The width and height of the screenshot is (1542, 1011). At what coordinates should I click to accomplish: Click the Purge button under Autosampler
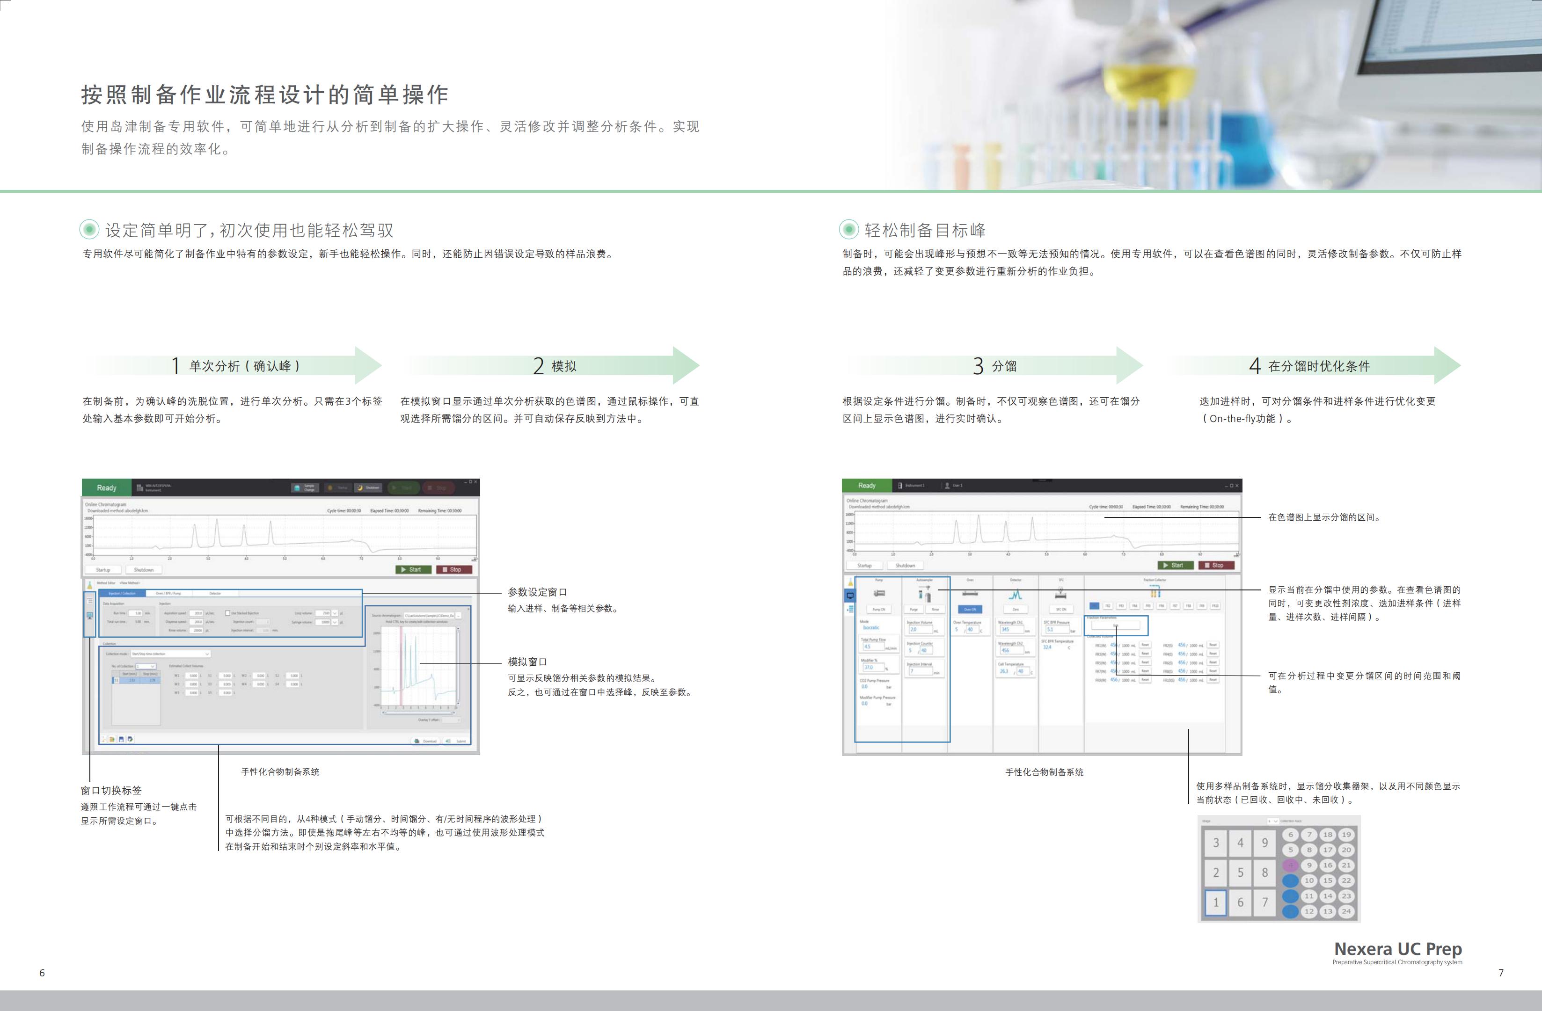coord(914,610)
